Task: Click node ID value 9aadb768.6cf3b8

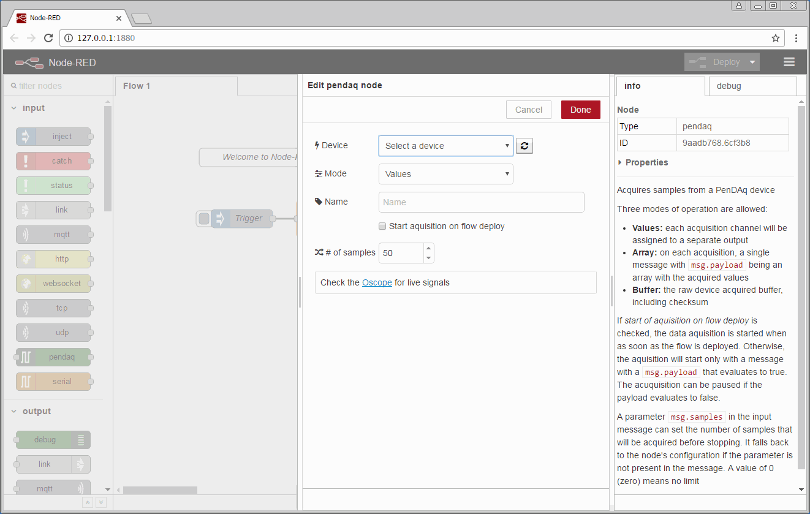Action: tap(716, 143)
